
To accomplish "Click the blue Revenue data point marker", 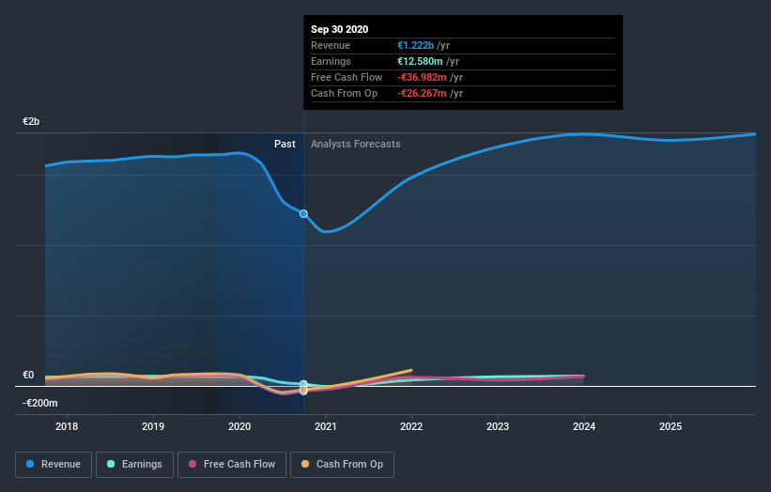I will [x=303, y=214].
